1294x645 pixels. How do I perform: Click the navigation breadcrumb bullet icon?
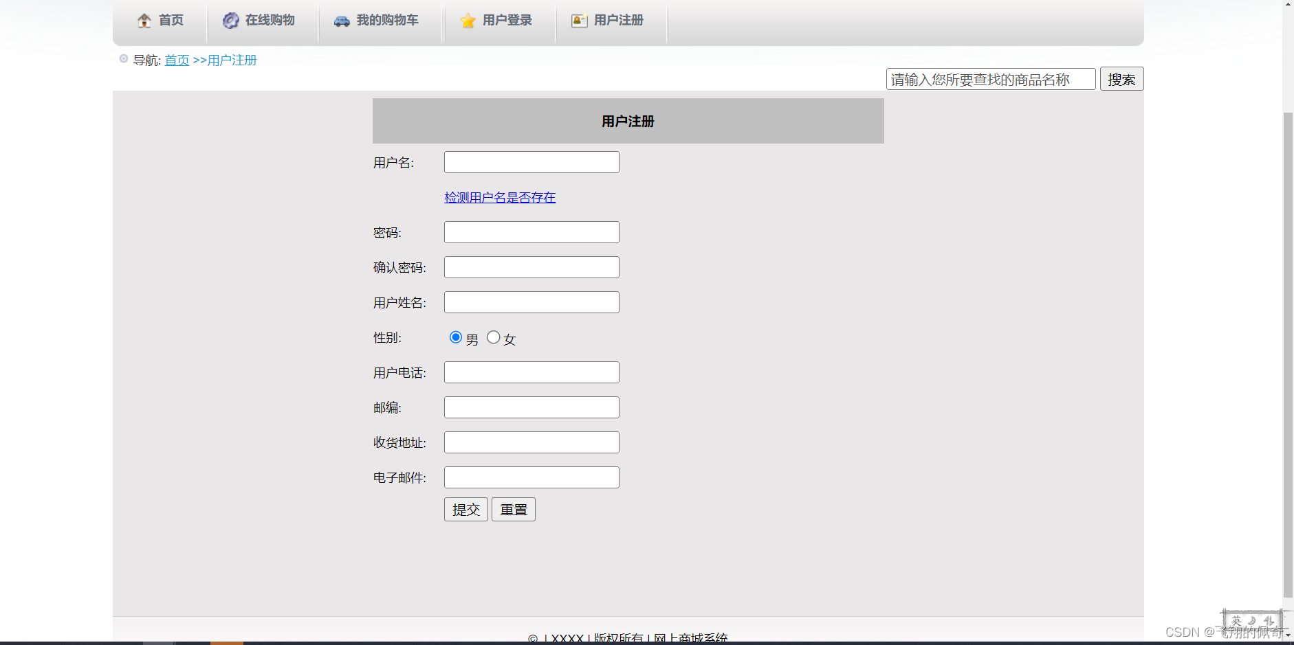click(124, 58)
